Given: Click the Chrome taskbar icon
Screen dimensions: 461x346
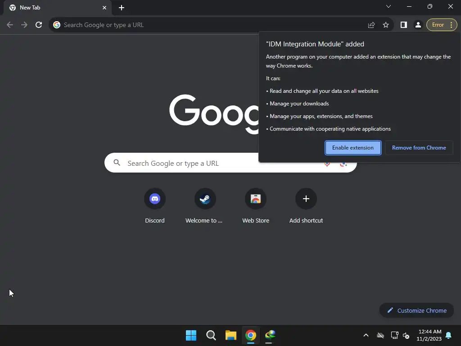Looking at the screenshot, I should [250, 335].
